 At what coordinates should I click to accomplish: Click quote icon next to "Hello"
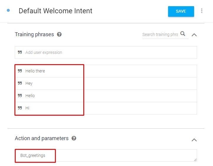coord(20,96)
